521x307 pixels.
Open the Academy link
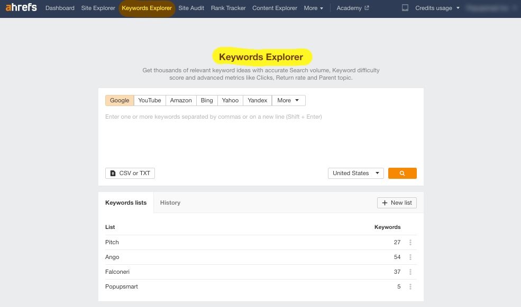pyautogui.click(x=353, y=8)
